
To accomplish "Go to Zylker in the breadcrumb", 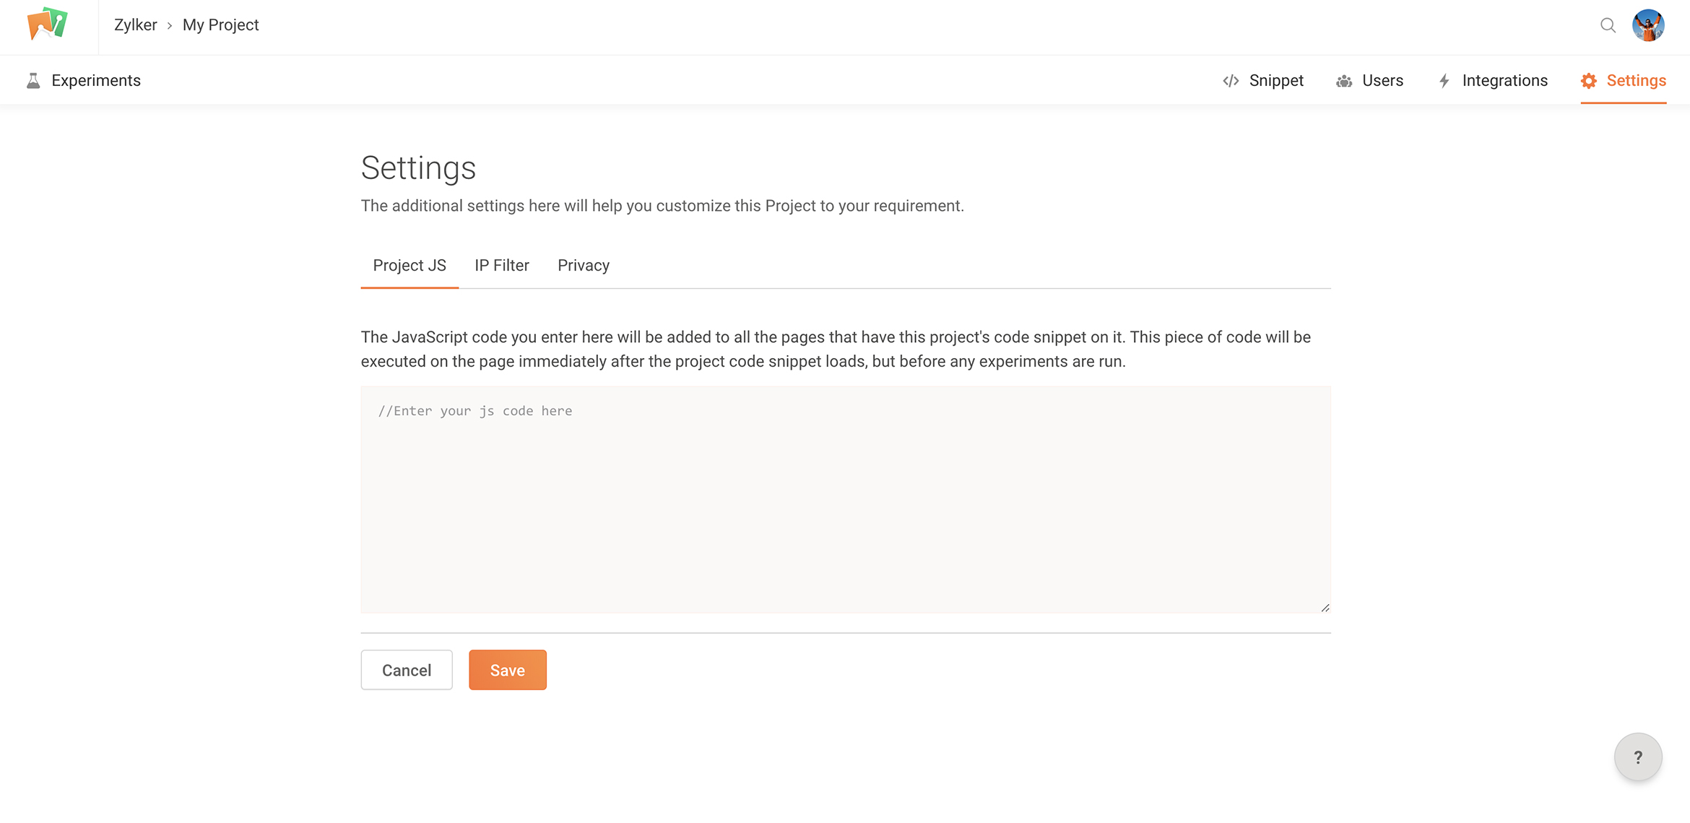I will 136,25.
